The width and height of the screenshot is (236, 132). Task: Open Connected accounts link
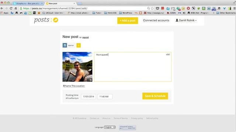click(x=156, y=21)
